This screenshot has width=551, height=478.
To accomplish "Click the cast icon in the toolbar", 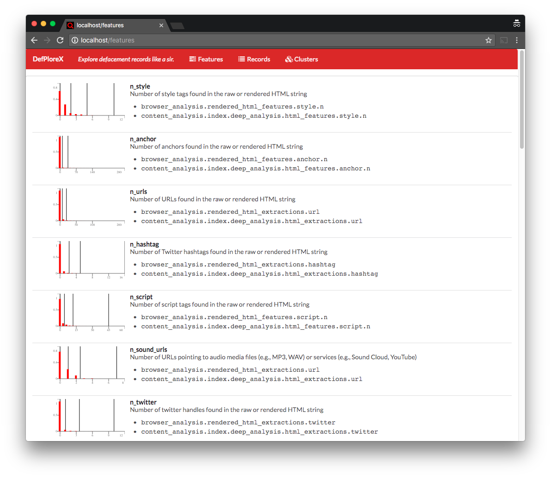I will point(504,40).
